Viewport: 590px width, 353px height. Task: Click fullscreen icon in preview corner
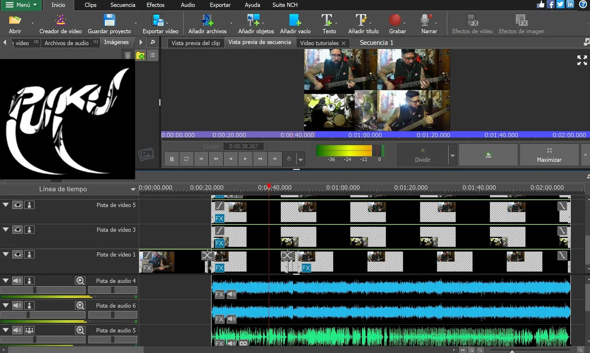582,60
